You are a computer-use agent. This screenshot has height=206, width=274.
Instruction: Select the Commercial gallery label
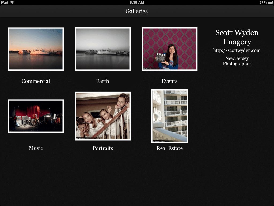pos(36,81)
